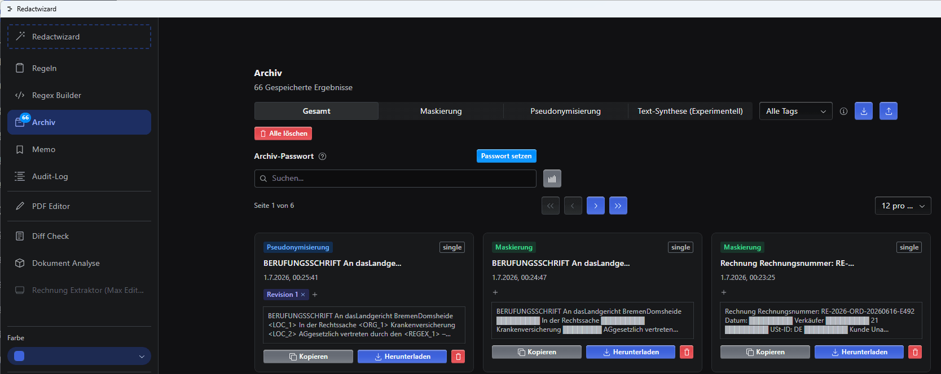The width and height of the screenshot is (941, 374).
Task: Download the Maskierung BERUFUNGSSCHRIFT result
Action: pos(631,352)
